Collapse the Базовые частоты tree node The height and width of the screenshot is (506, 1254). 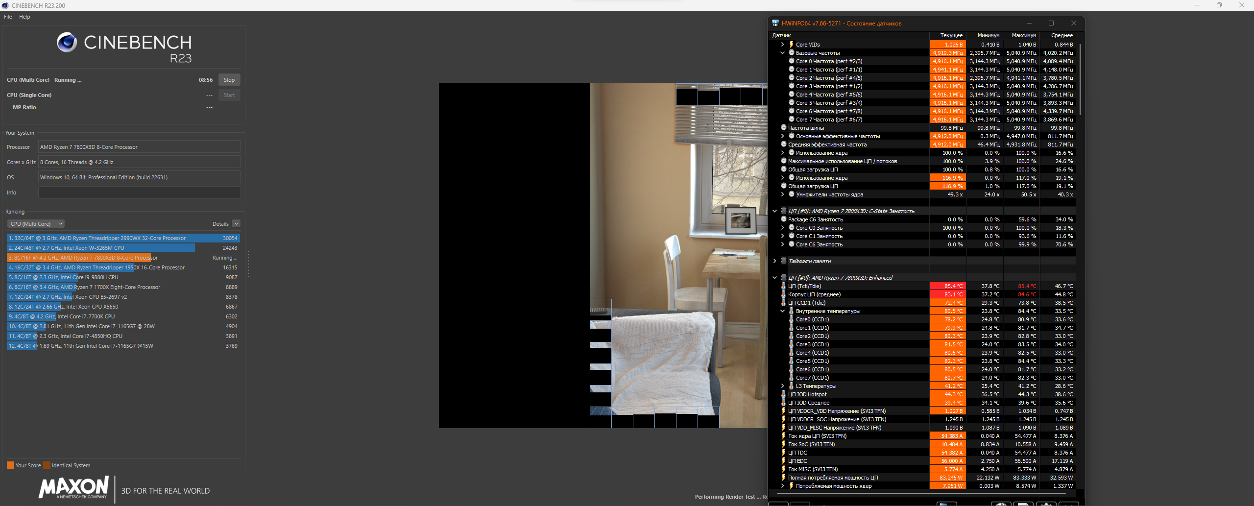click(x=783, y=53)
